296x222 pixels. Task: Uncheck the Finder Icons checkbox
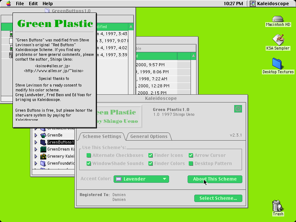pyautogui.click(x=151, y=155)
